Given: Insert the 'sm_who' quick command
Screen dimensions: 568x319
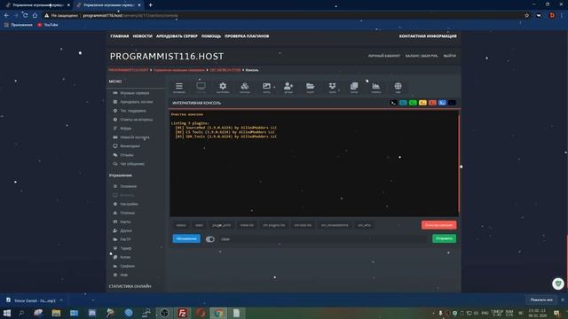Looking at the screenshot, I should 364,225.
